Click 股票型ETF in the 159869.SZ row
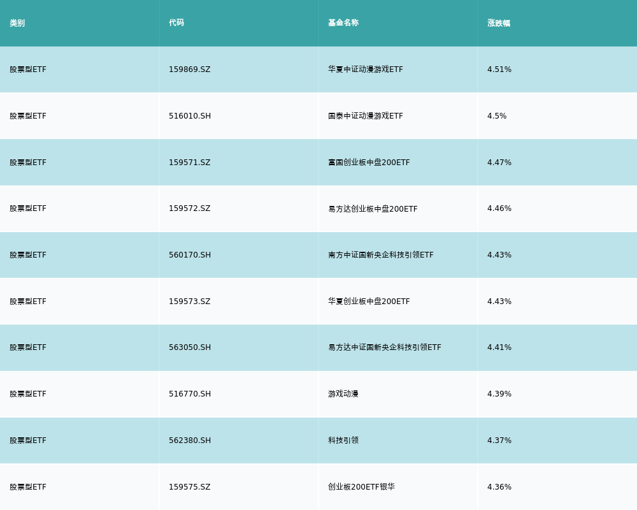Image resolution: width=637 pixels, height=510 pixels. [28, 69]
